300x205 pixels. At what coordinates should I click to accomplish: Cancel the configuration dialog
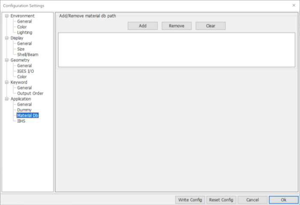click(x=252, y=200)
